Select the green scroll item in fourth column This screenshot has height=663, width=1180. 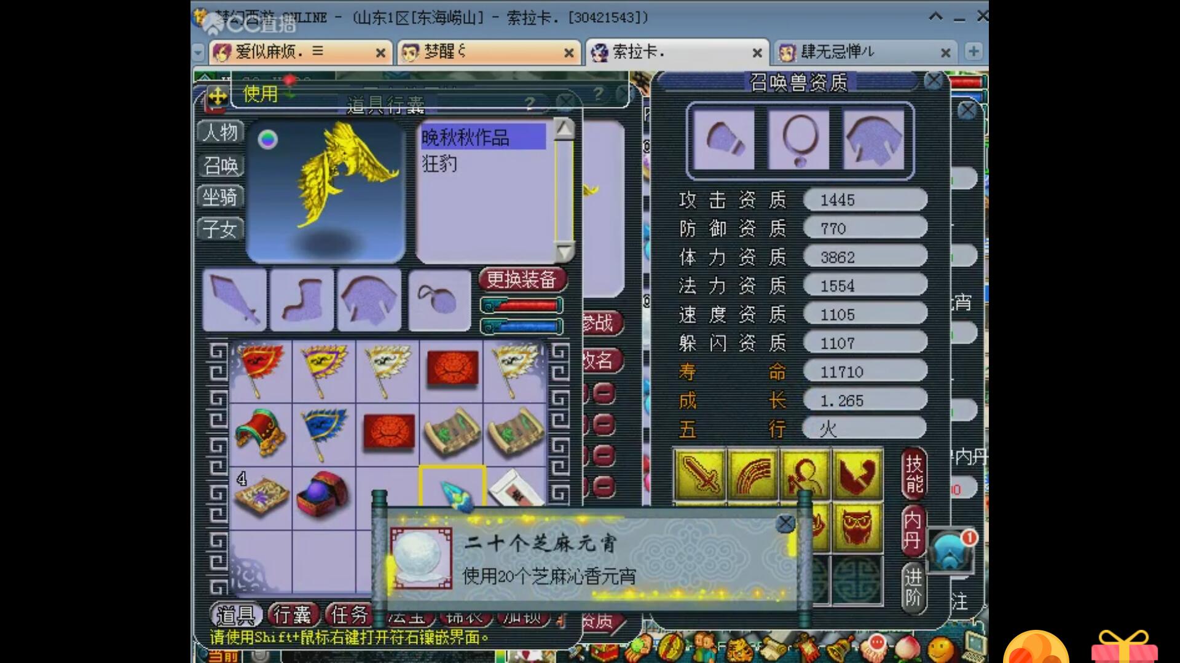click(x=452, y=433)
